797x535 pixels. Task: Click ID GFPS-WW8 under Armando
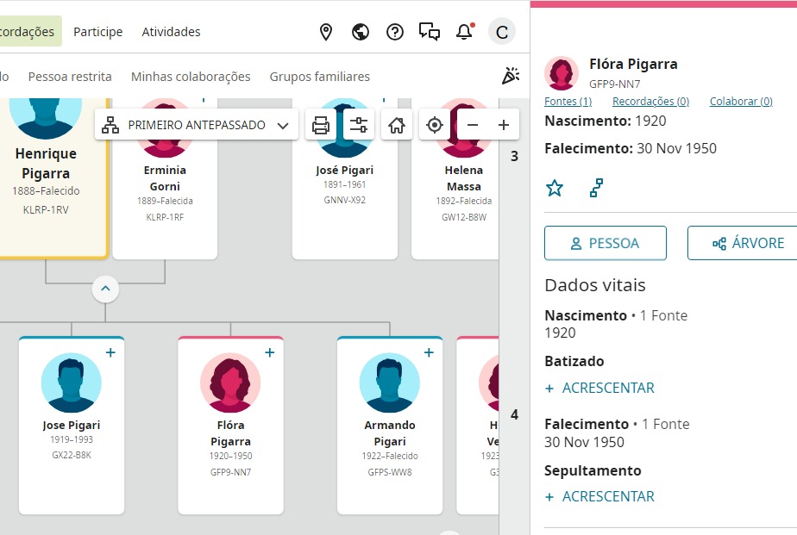[389, 472]
